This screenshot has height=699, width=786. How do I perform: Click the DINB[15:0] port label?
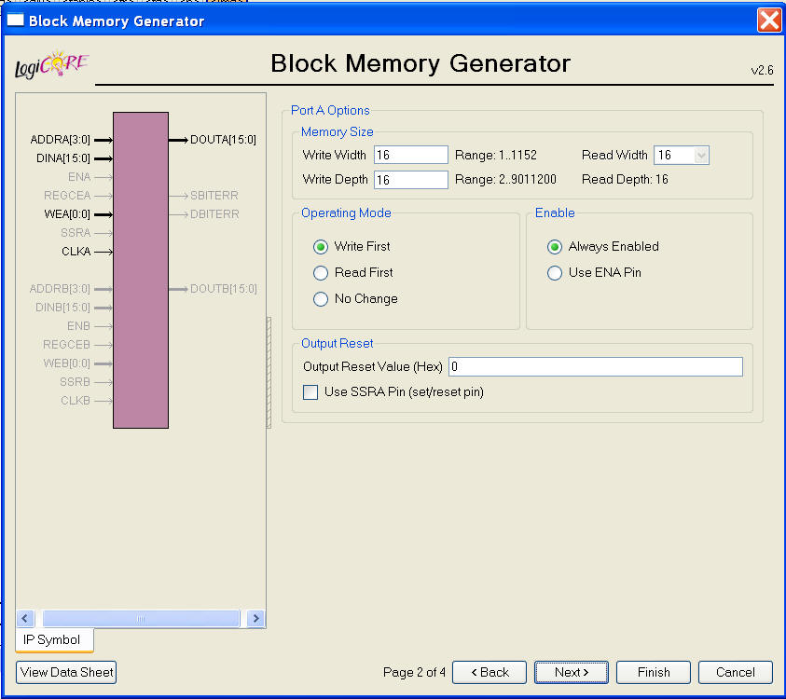62,308
